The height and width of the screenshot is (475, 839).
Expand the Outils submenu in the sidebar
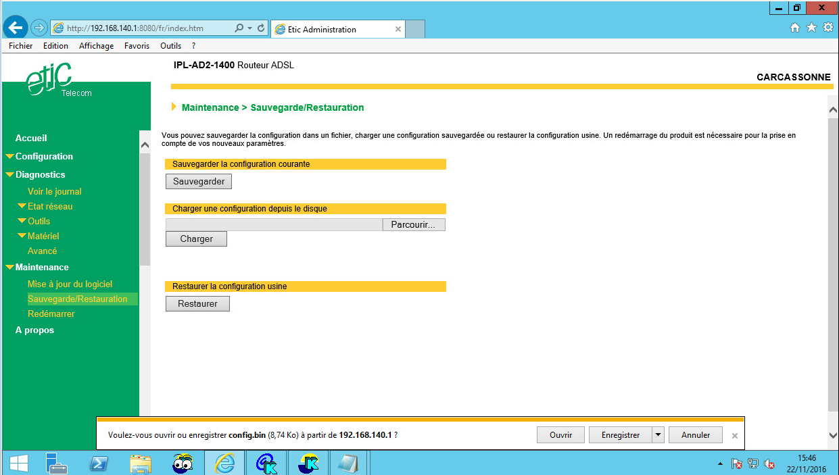[39, 221]
